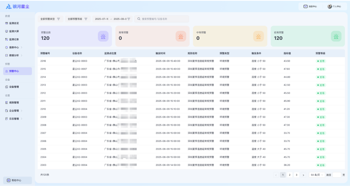
Task: Click 星尘X2-0007 device name in row 2315
Action: click(80, 69)
